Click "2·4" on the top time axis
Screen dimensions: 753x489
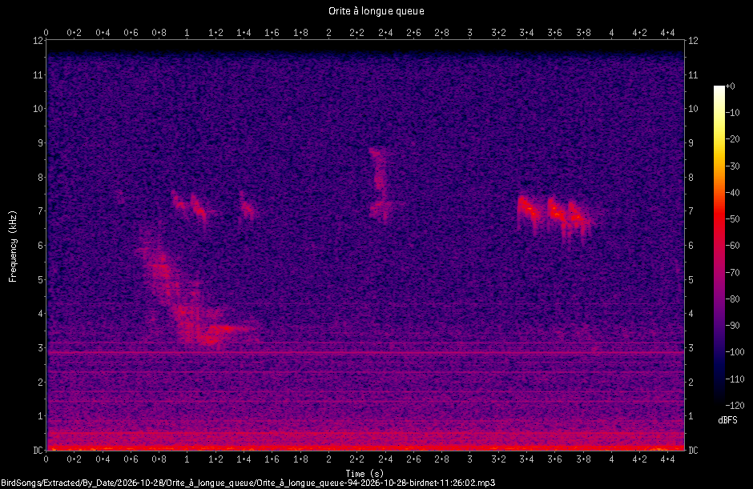point(385,33)
